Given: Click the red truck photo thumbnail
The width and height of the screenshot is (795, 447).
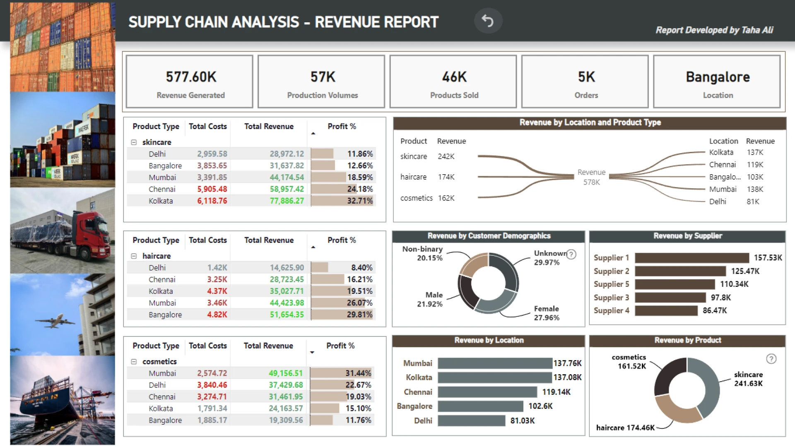Looking at the screenshot, I should pos(63,231).
